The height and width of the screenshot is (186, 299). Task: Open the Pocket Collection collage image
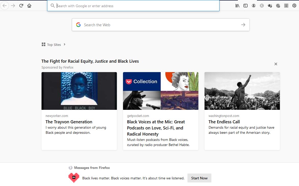(x=160, y=91)
